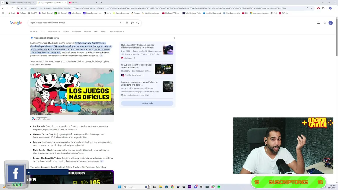
Task: Select the Web filter
Action: click(96, 31)
